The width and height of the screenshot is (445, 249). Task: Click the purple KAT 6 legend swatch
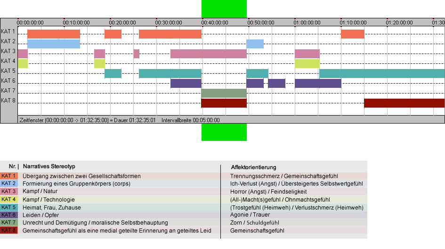pyautogui.click(x=9, y=215)
